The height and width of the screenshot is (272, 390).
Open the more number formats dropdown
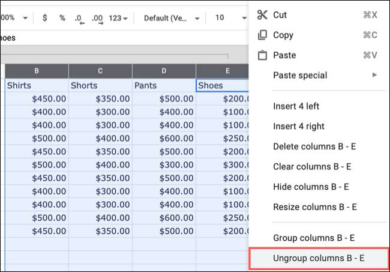click(x=118, y=18)
